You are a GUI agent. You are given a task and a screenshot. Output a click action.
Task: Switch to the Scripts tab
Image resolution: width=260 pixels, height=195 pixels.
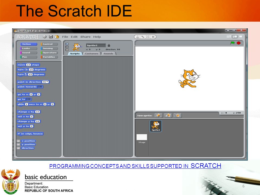tap(75, 54)
